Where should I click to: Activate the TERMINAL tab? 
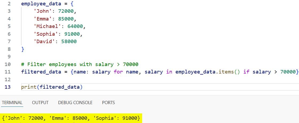(12, 102)
